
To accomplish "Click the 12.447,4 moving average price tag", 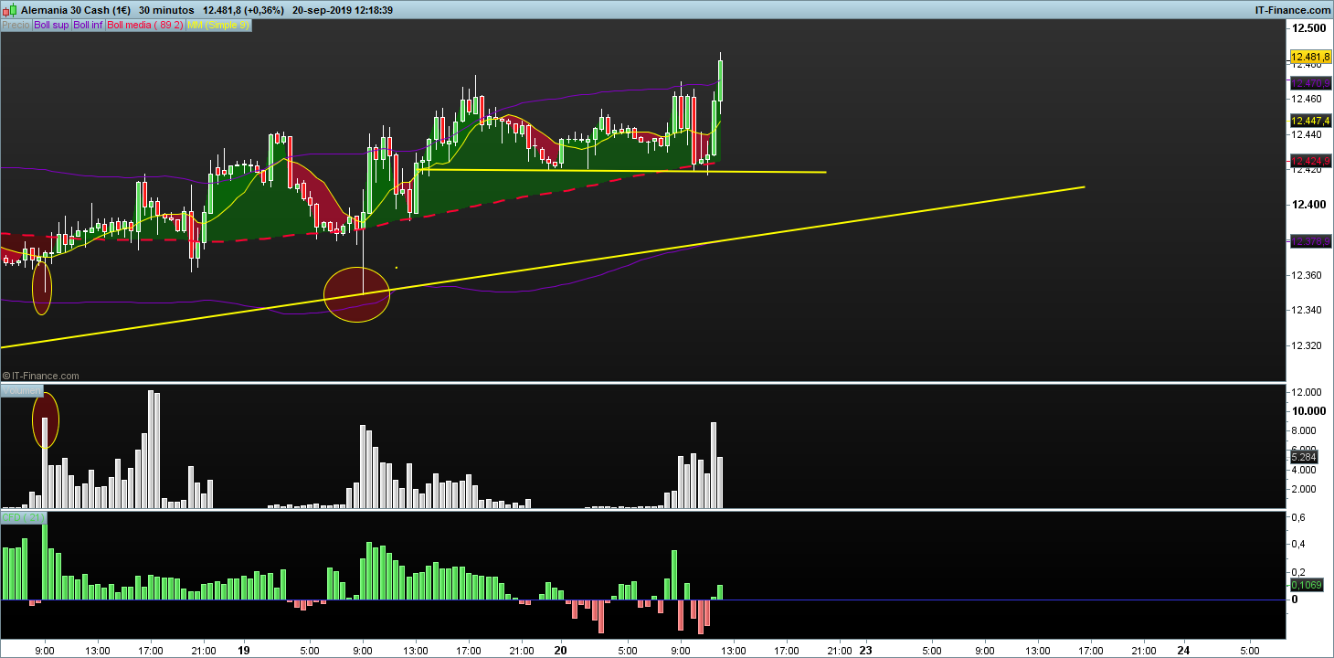I will click(x=1309, y=121).
